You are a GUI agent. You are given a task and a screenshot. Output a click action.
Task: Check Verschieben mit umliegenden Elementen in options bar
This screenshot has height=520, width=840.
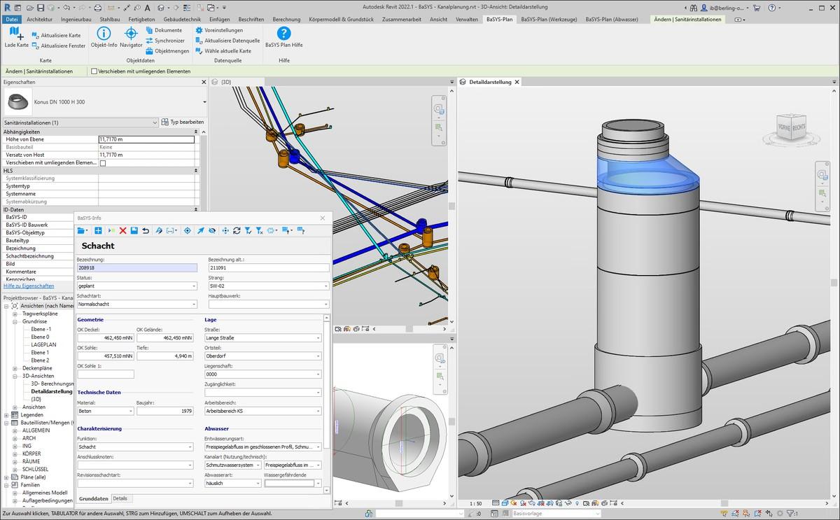pyautogui.click(x=95, y=71)
